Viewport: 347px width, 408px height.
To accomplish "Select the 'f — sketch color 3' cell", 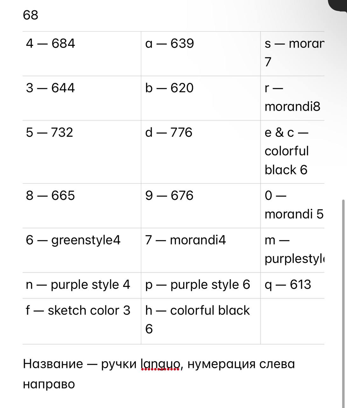I will (x=82, y=321).
